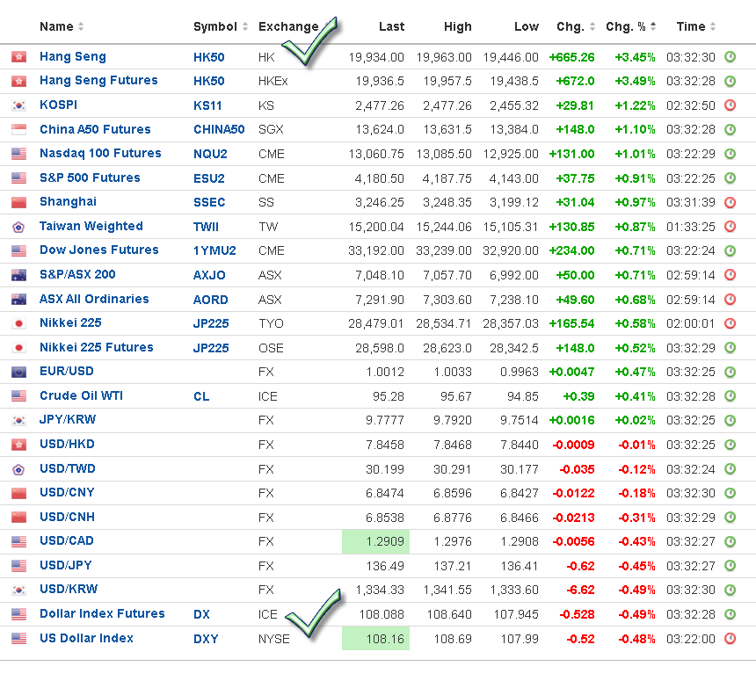The image size is (756, 681).
Task: Click the red clock icon in Taiwan Weighted row
Action: click(x=730, y=227)
